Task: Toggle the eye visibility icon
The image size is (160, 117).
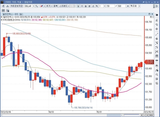Action: [x=157, y=61]
